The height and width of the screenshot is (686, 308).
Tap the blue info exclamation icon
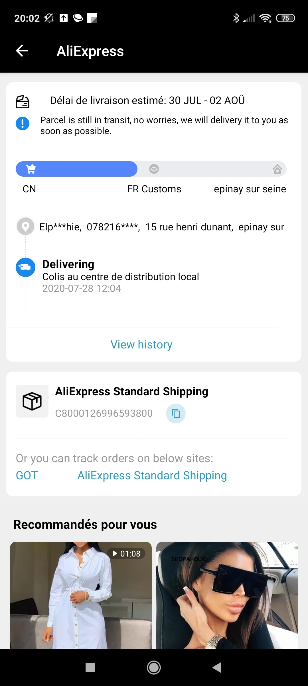click(23, 123)
